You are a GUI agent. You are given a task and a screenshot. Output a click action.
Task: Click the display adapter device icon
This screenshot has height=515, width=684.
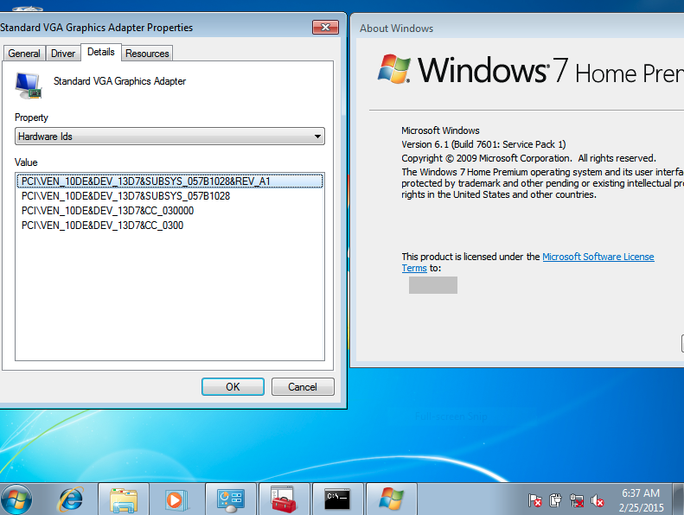(x=29, y=86)
